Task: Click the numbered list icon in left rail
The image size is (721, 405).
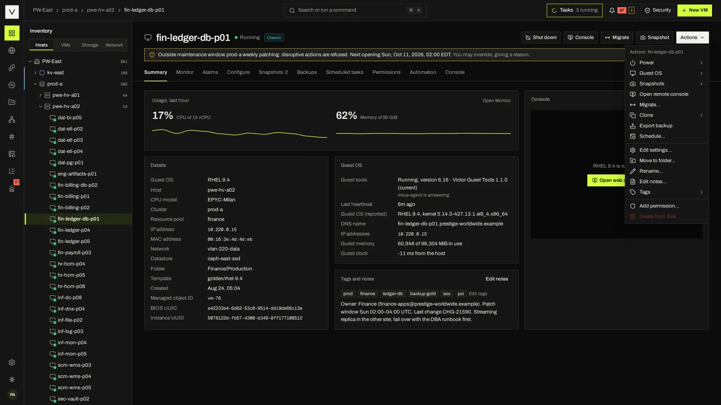Action: click(x=12, y=171)
